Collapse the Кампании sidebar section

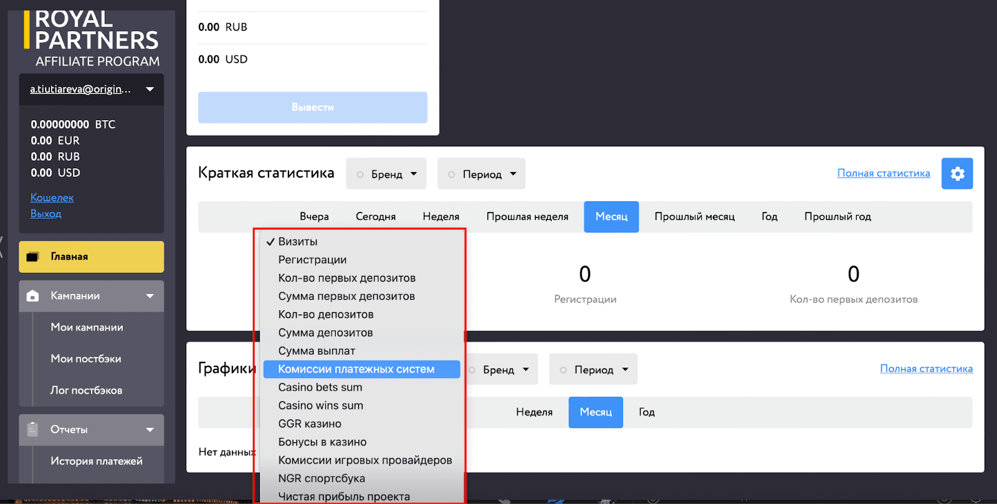point(150,296)
